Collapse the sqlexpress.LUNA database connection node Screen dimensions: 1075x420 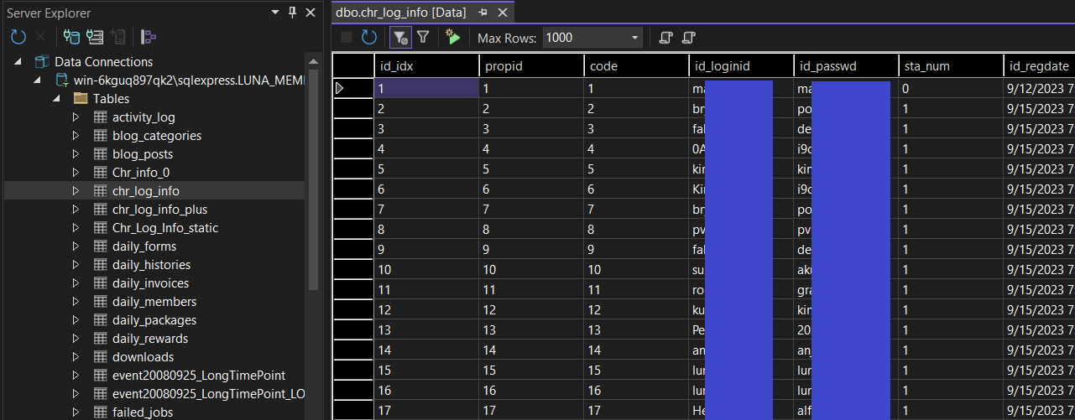point(37,80)
